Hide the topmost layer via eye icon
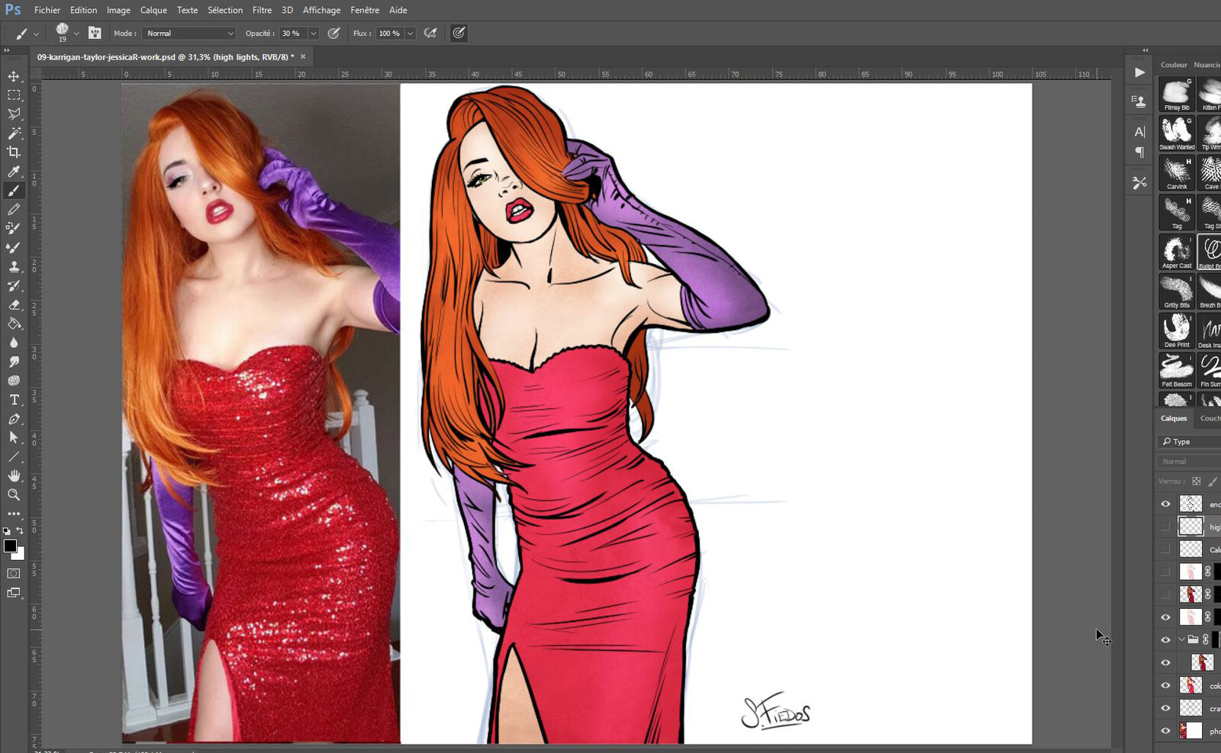Screen dimensions: 1221x753 pos(1165,504)
